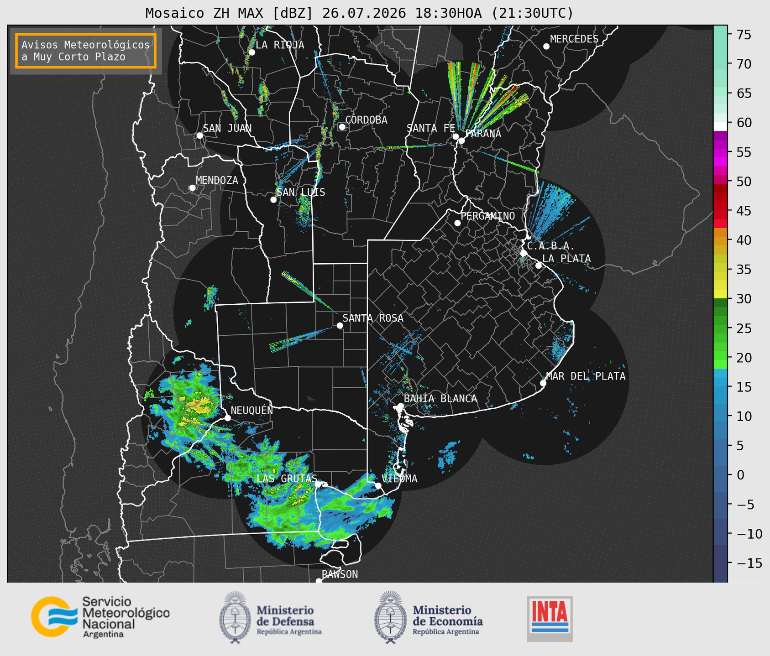Click the Servicio Meteorológico Nacional logo
The width and height of the screenshot is (770, 656).
tap(100, 617)
